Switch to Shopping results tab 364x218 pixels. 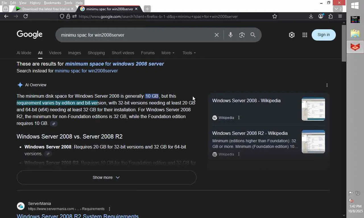coord(96,53)
